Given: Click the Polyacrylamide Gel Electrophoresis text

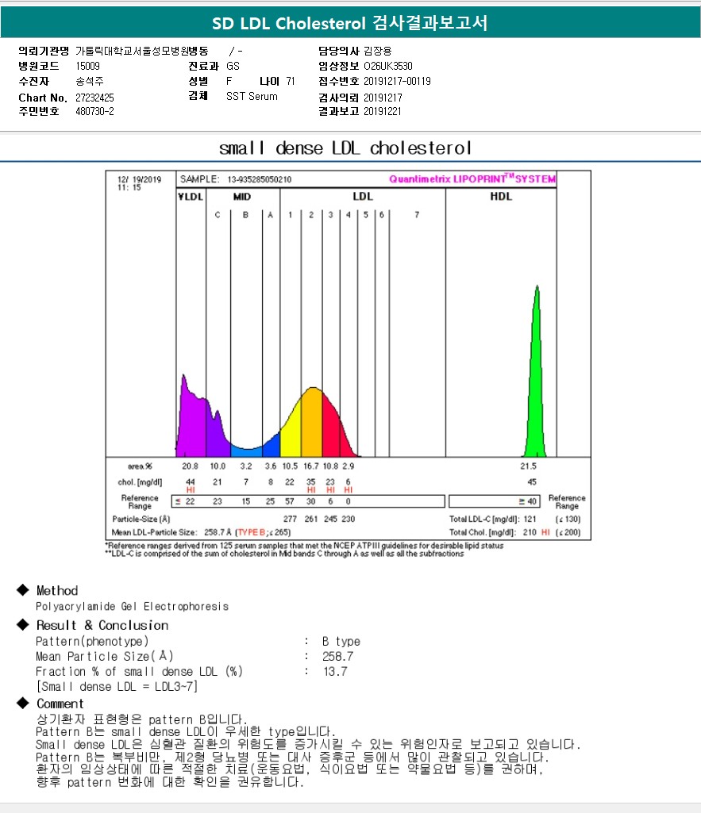Looking at the screenshot, I should click(x=132, y=607).
